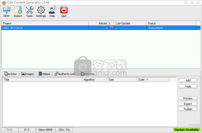Click the T: 0 status bar entry
Viewport: 202px width, 133px height.
(10, 130)
